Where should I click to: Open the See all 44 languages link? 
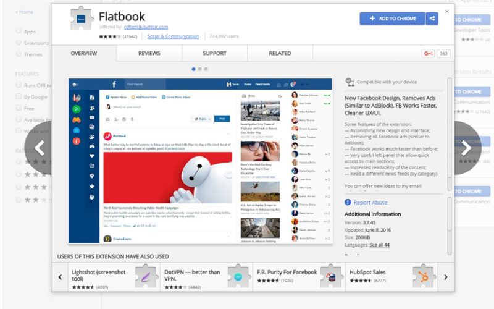point(379,245)
